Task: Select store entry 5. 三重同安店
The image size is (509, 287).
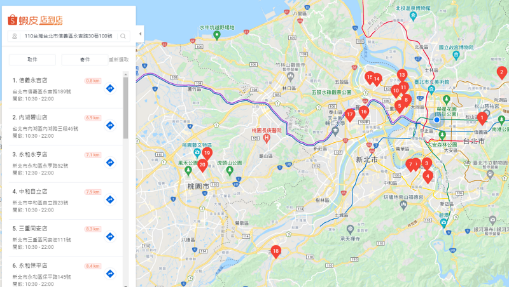Action: [x=66, y=238]
